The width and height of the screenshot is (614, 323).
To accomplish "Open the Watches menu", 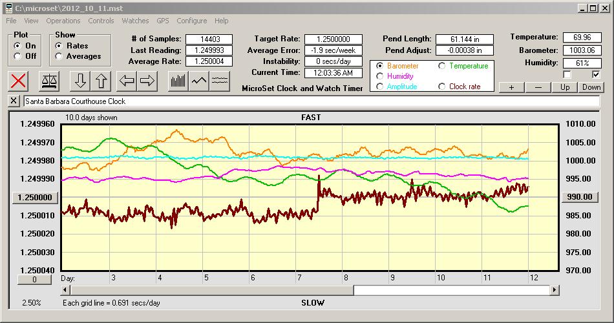I will (135, 21).
